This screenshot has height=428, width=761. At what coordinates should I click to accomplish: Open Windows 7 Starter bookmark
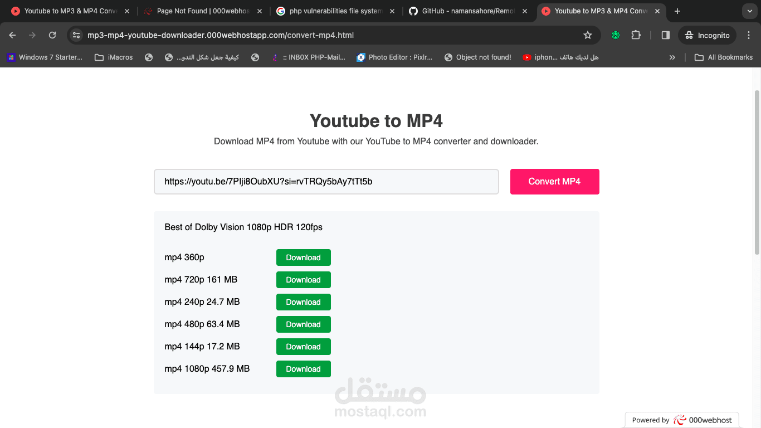pos(45,57)
